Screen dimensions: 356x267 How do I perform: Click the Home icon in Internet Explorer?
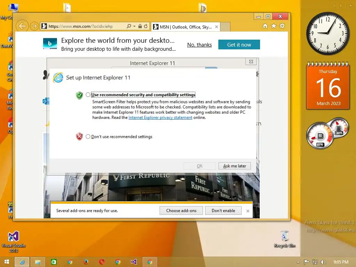coord(265,26)
